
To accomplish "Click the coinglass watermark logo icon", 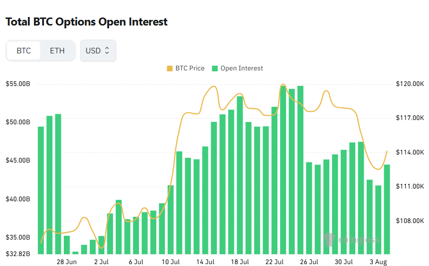I will click(x=329, y=240).
